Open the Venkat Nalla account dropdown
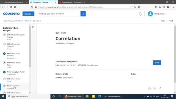The width and height of the screenshot is (176, 99). pos(160,14)
